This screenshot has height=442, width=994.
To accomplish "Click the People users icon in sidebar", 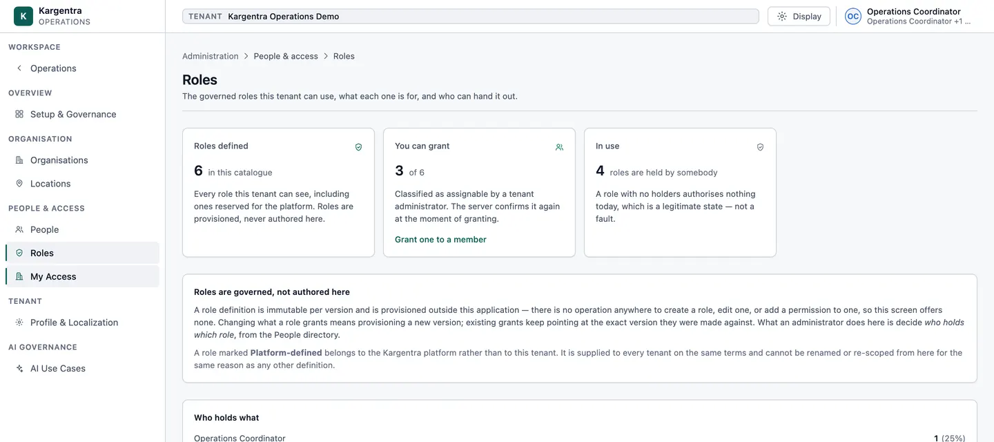I will point(19,229).
